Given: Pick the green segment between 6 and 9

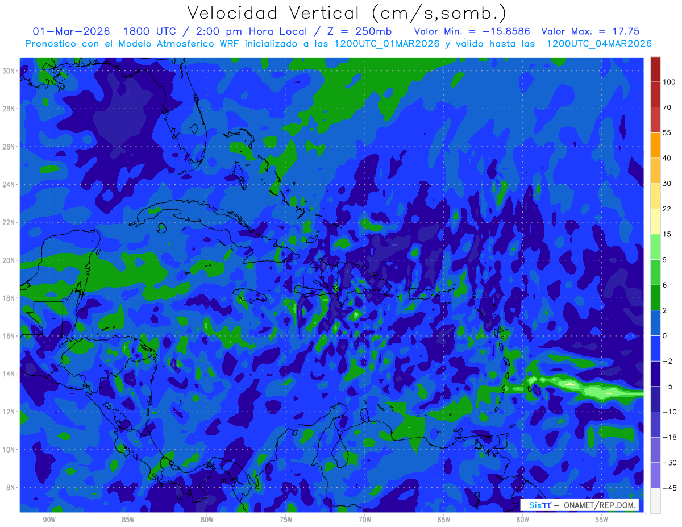Looking at the screenshot, I should pyautogui.click(x=655, y=272).
